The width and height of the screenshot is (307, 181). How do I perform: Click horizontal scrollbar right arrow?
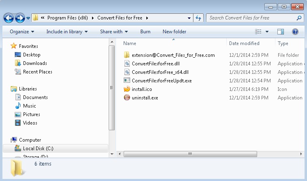coord(301,154)
